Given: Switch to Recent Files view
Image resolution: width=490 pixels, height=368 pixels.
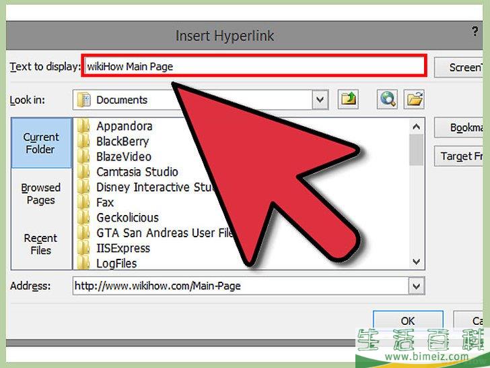Looking at the screenshot, I should pyautogui.click(x=41, y=244).
